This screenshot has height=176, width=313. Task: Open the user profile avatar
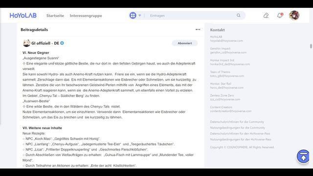point(294,15)
